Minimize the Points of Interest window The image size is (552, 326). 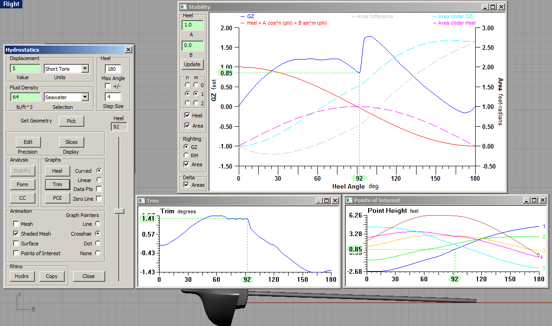(526, 200)
